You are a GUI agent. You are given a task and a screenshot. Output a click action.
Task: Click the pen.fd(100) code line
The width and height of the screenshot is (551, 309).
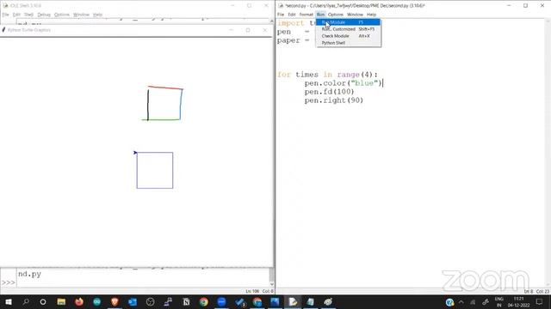[329, 92]
